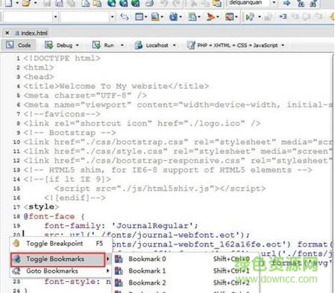Expand the first empty combo box arrow

55,17
